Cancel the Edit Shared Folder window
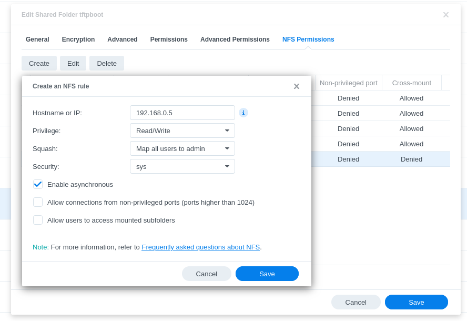 click(356, 302)
